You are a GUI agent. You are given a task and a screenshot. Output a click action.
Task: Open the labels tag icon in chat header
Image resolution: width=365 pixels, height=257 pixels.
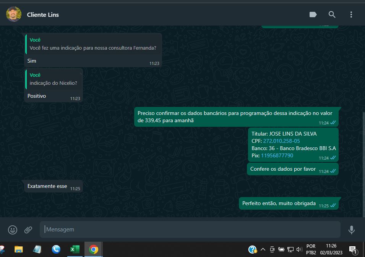point(313,15)
